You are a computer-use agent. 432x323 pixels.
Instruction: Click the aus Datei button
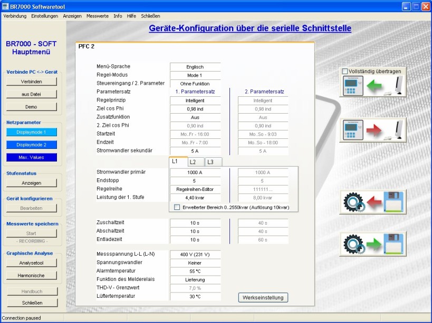(32, 94)
